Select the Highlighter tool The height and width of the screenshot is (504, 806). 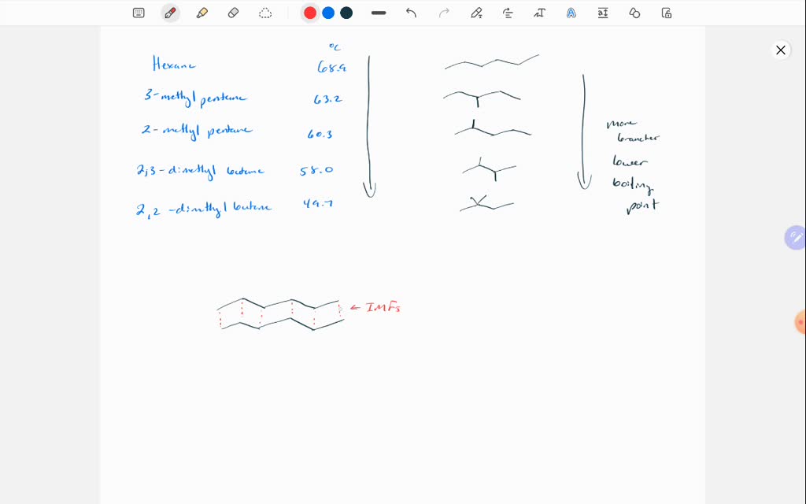pos(202,13)
